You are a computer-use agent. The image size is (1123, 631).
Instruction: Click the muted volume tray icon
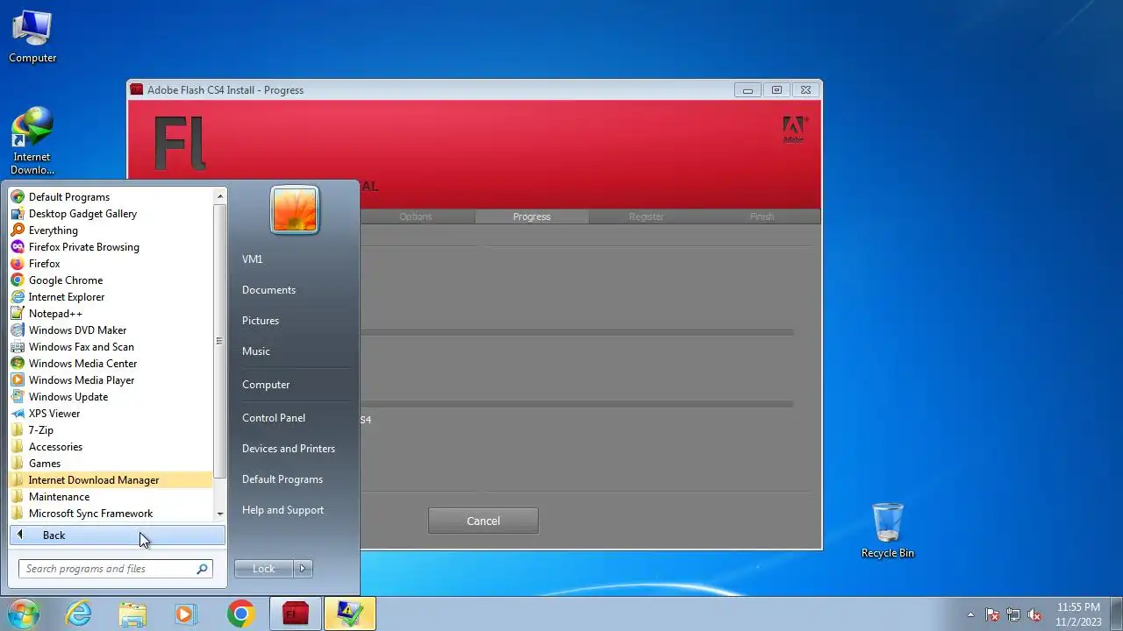click(1034, 614)
